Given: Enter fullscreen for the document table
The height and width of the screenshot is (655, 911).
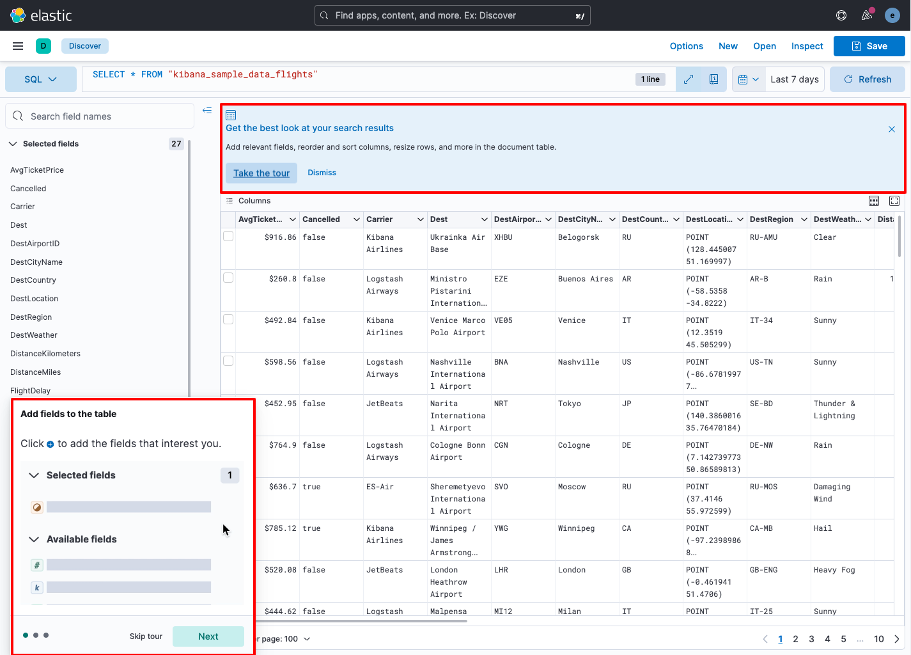Looking at the screenshot, I should click(x=894, y=201).
